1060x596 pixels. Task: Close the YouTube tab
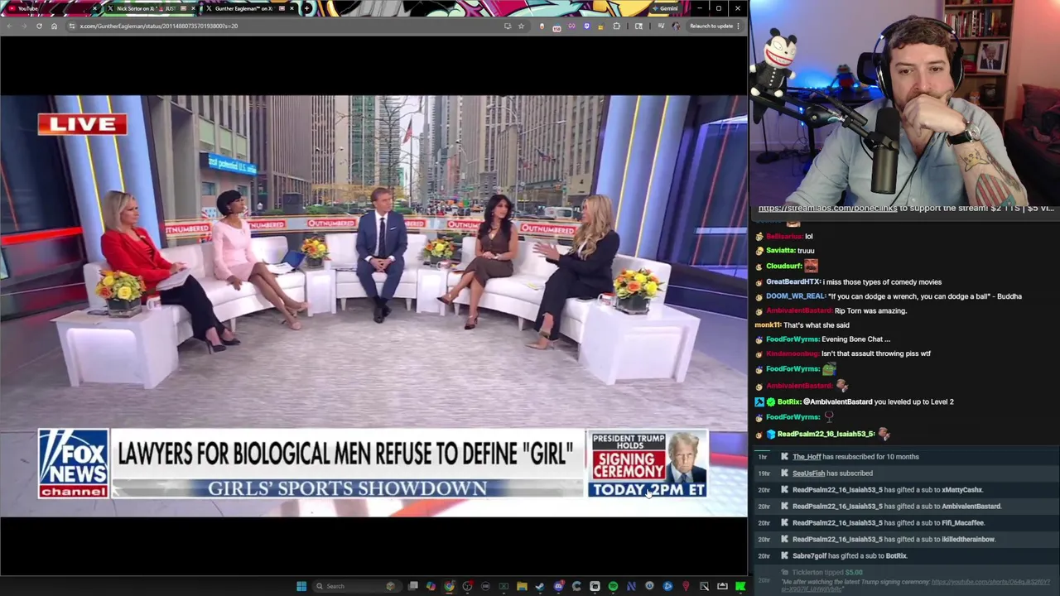pyautogui.click(x=94, y=8)
